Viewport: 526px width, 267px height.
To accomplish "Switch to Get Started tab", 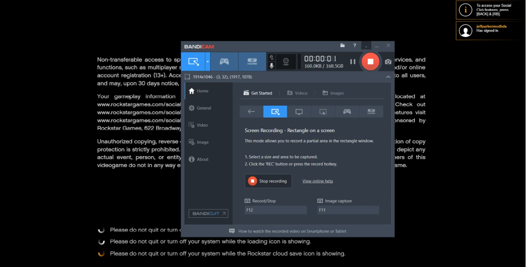I will tap(258, 93).
